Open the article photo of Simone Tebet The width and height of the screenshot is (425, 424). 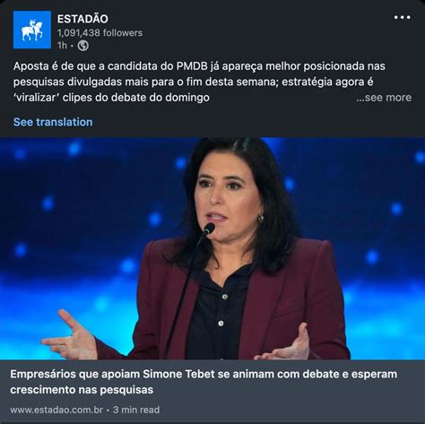pyautogui.click(x=212, y=248)
